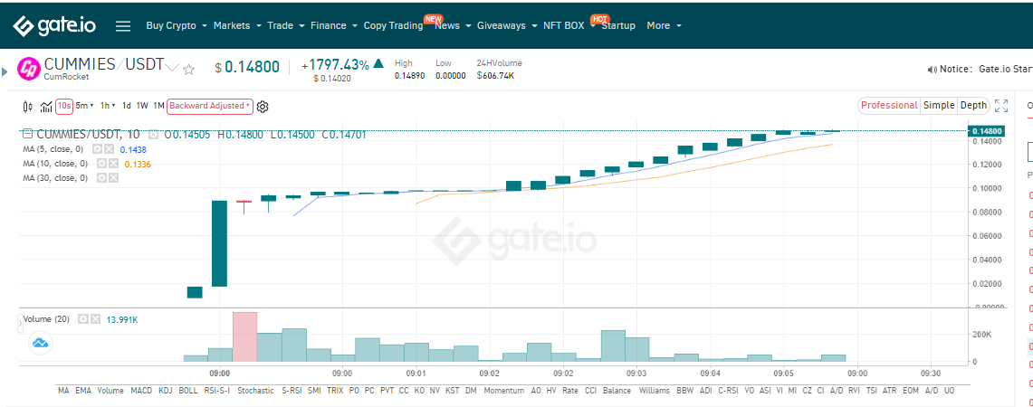
Task: Open the More dropdown menu
Action: [665, 25]
